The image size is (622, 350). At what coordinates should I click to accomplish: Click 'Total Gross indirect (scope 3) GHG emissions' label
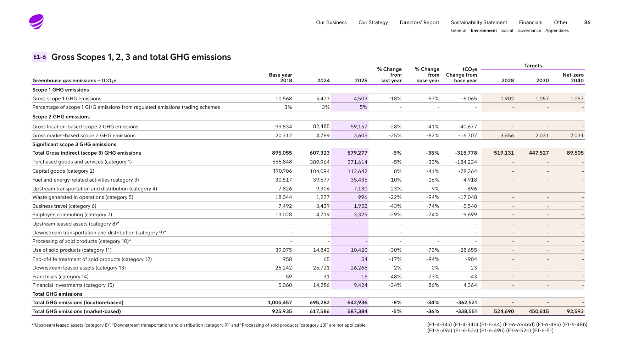click(x=87, y=153)
